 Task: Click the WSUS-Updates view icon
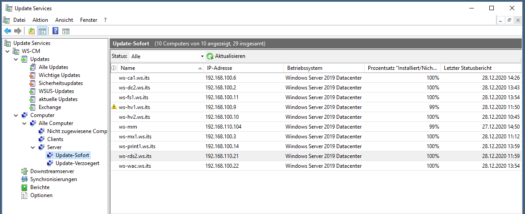33,91
